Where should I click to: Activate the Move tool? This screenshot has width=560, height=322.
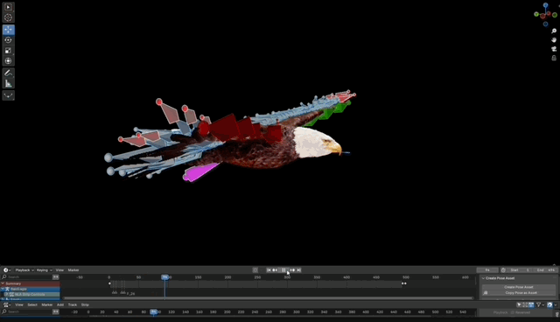(8, 30)
